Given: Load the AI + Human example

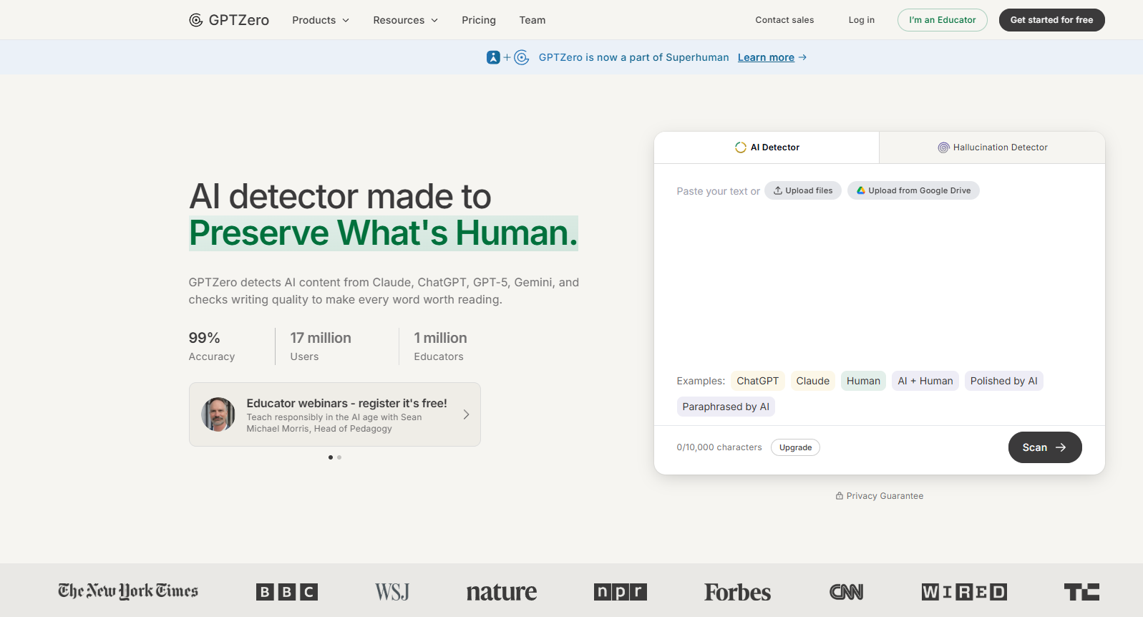Looking at the screenshot, I should click(x=925, y=381).
